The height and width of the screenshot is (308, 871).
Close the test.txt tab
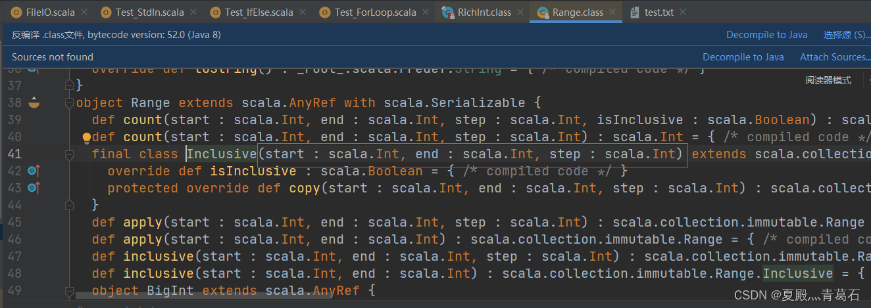[x=683, y=12]
